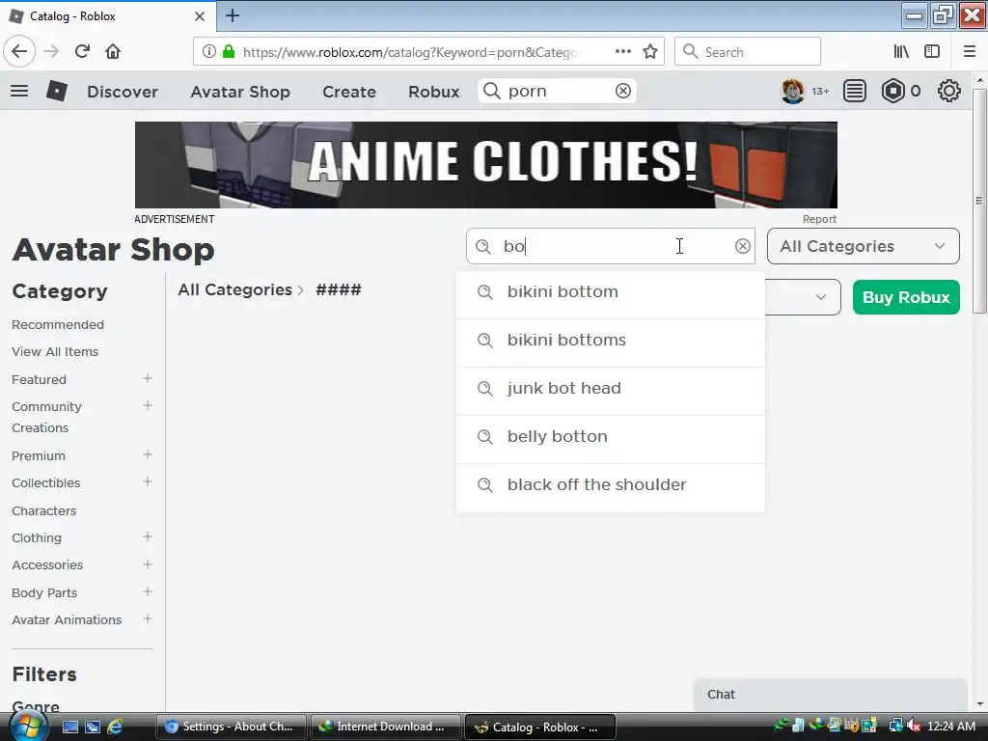Launch Internet Explorer from quick launch

pos(115,727)
